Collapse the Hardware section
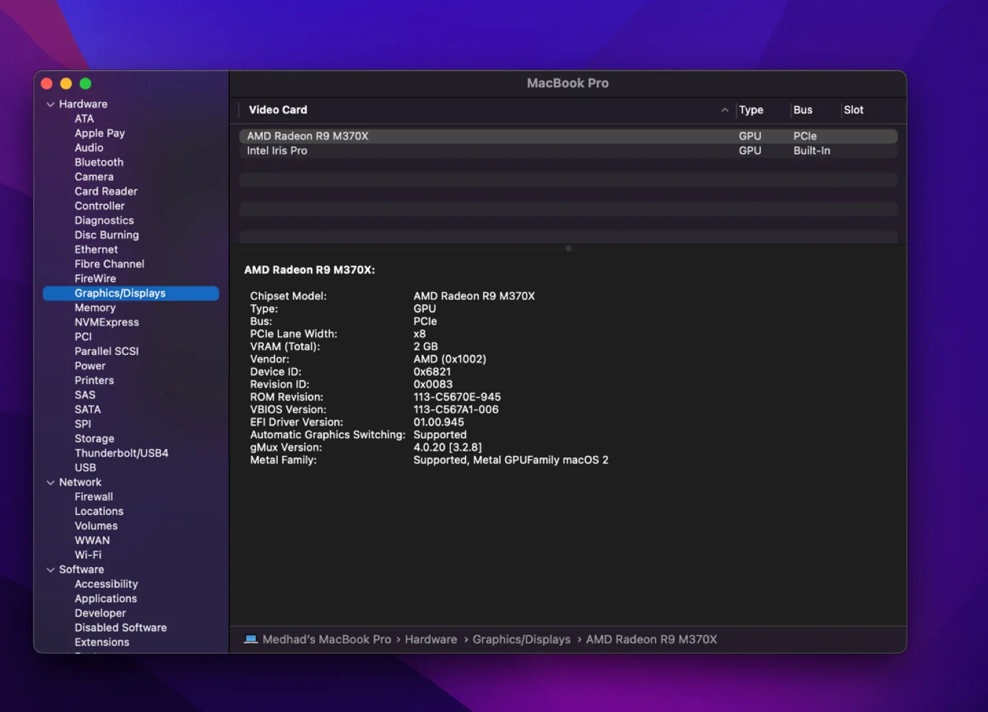Image resolution: width=988 pixels, height=712 pixels. (51, 104)
